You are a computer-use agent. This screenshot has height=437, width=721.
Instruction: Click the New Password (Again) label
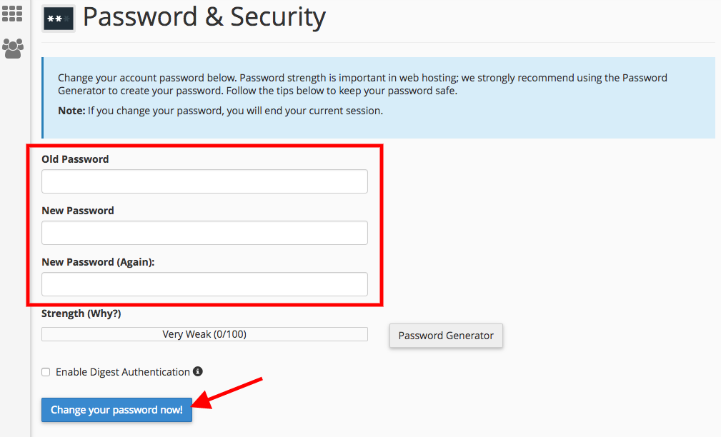98,262
